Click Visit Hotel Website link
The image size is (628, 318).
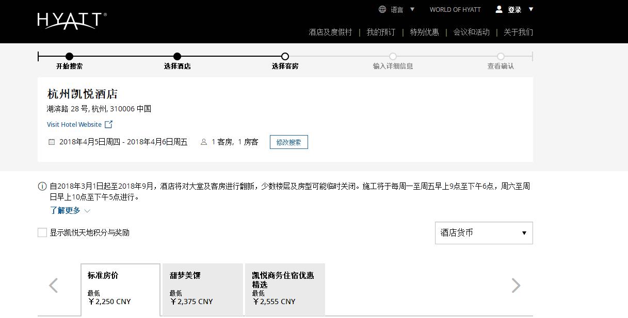tap(74, 124)
